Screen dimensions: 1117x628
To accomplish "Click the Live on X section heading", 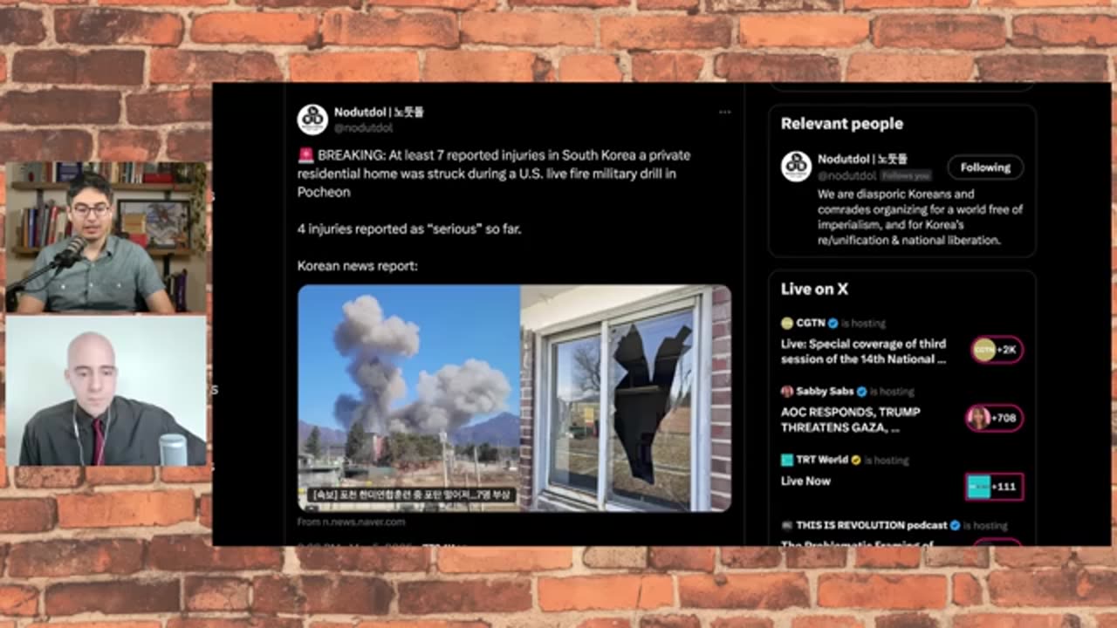I will pyautogui.click(x=814, y=289).
